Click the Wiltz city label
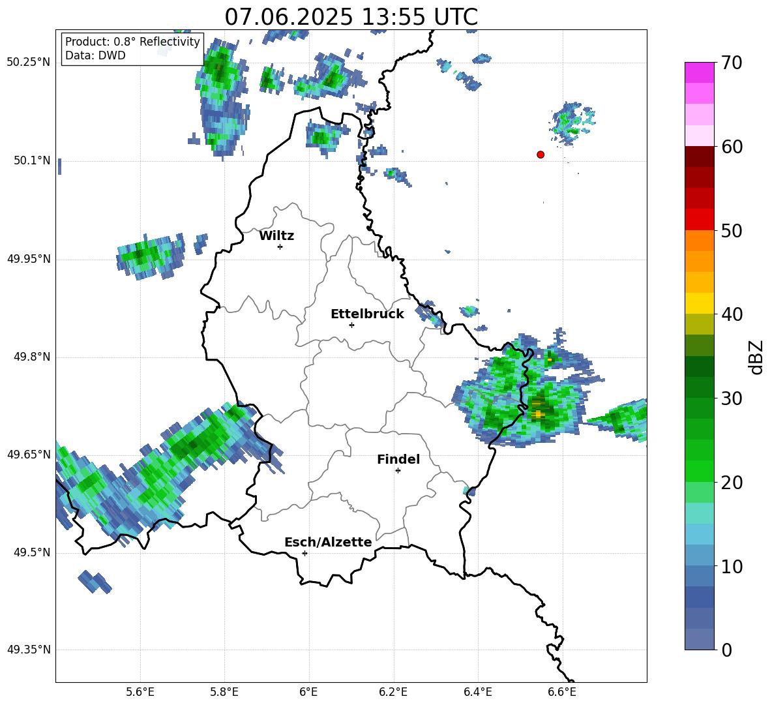772x705 pixels. (276, 236)
